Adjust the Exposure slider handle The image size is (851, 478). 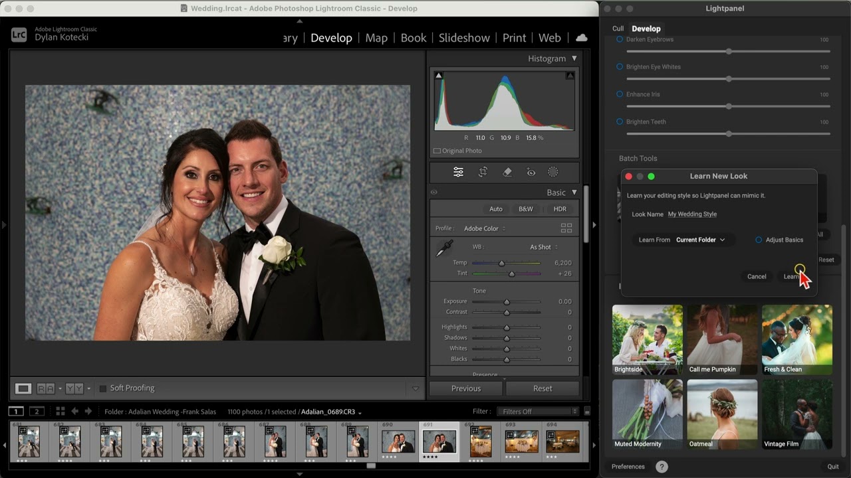pos(507,301)
